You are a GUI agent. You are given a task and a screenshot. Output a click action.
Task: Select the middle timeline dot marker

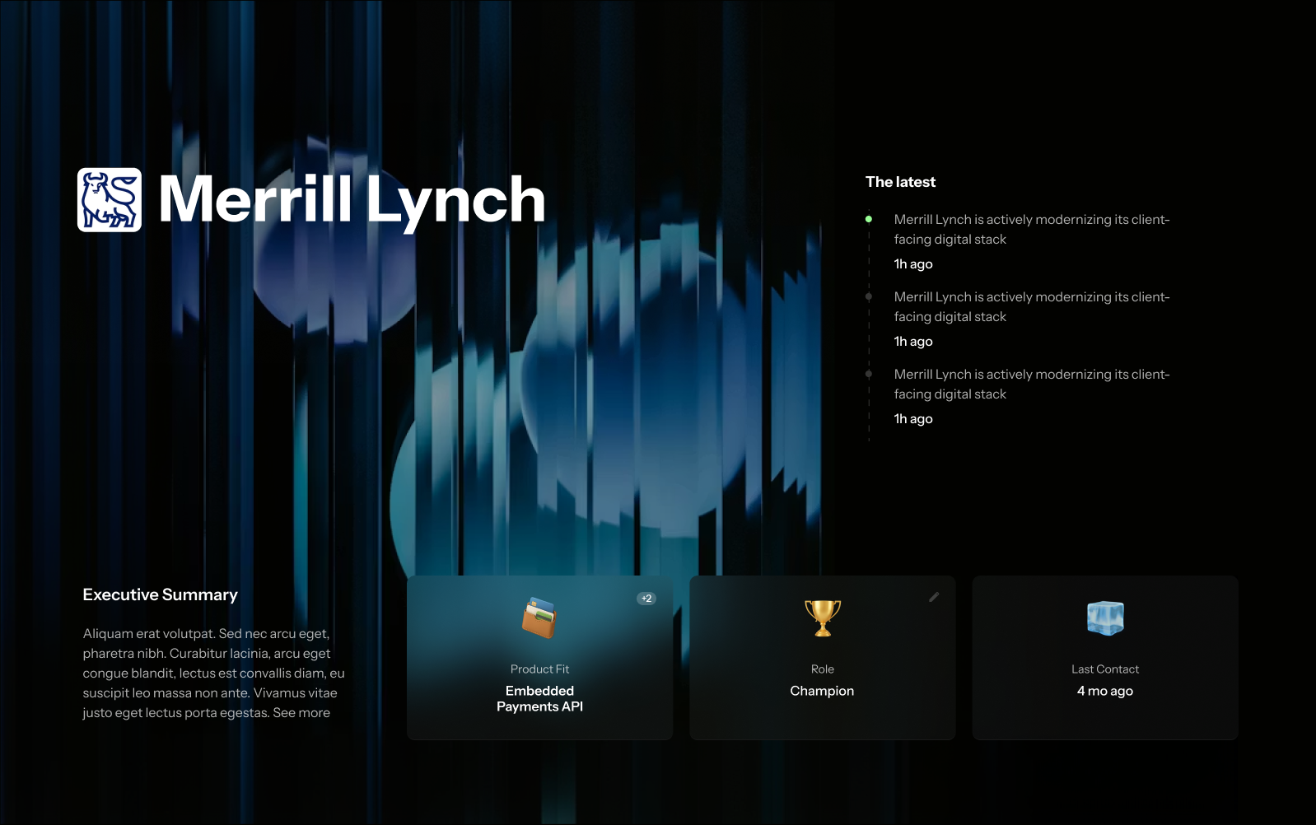click(x=869, y=296)
